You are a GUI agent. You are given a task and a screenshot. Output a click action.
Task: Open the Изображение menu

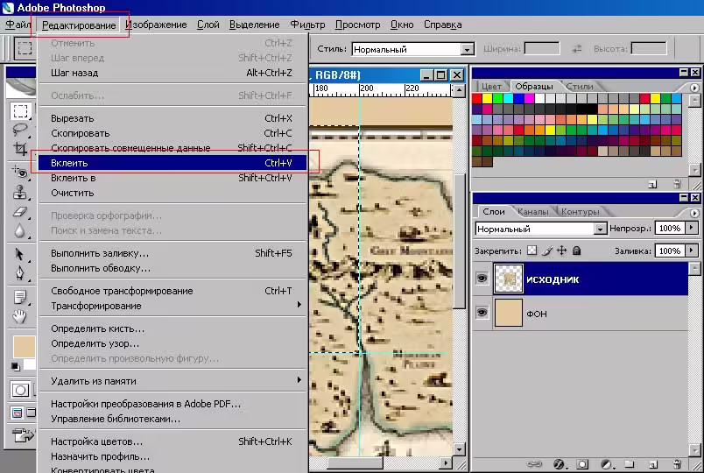coord(156,25)
